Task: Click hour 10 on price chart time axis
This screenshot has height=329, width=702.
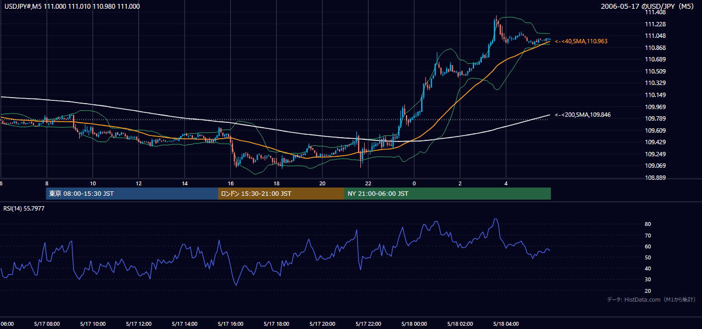Action: 93,183
